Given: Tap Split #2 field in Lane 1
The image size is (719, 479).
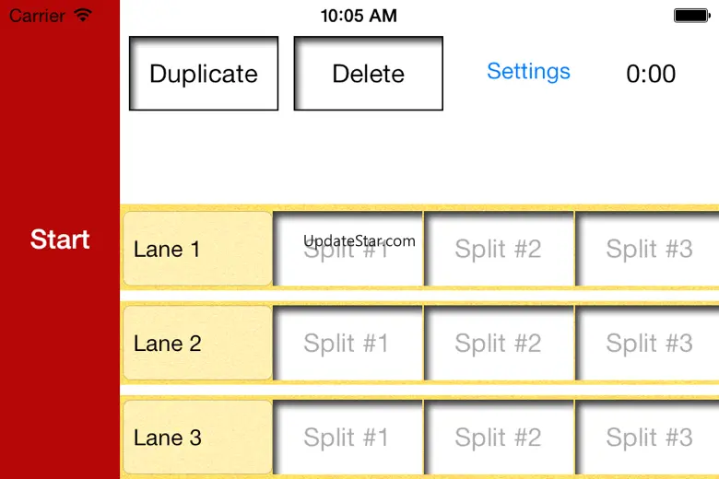Looking at the screenshot, I should (499, 249).
